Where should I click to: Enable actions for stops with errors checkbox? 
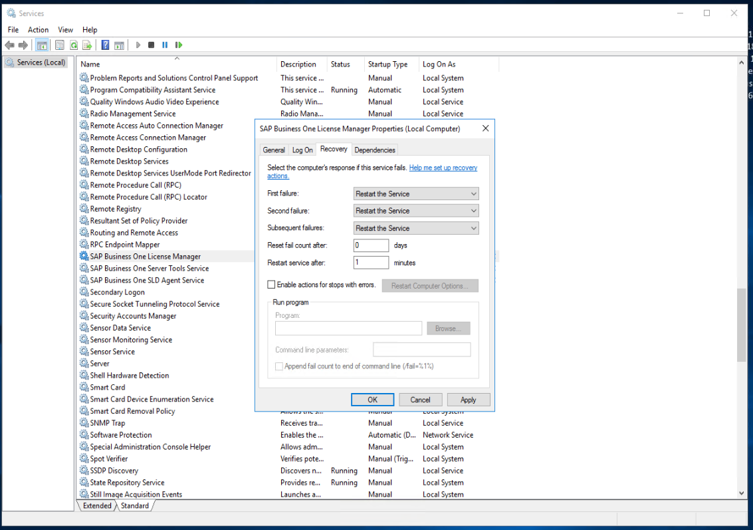[271, 285]
